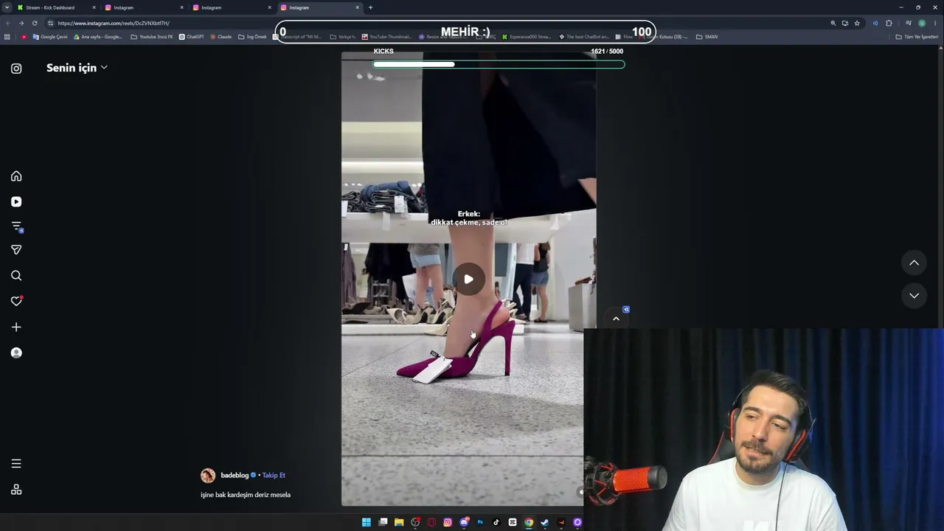Image resolution: width=944 pixels, height=531 pixels.
Task: Open a new browser tab
Action: pyautogui.click(x=370, y=7)
